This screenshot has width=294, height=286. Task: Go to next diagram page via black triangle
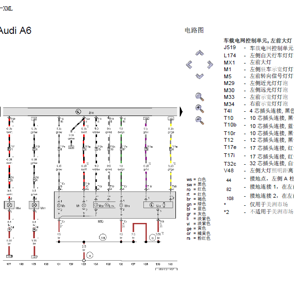coord(181,112)
